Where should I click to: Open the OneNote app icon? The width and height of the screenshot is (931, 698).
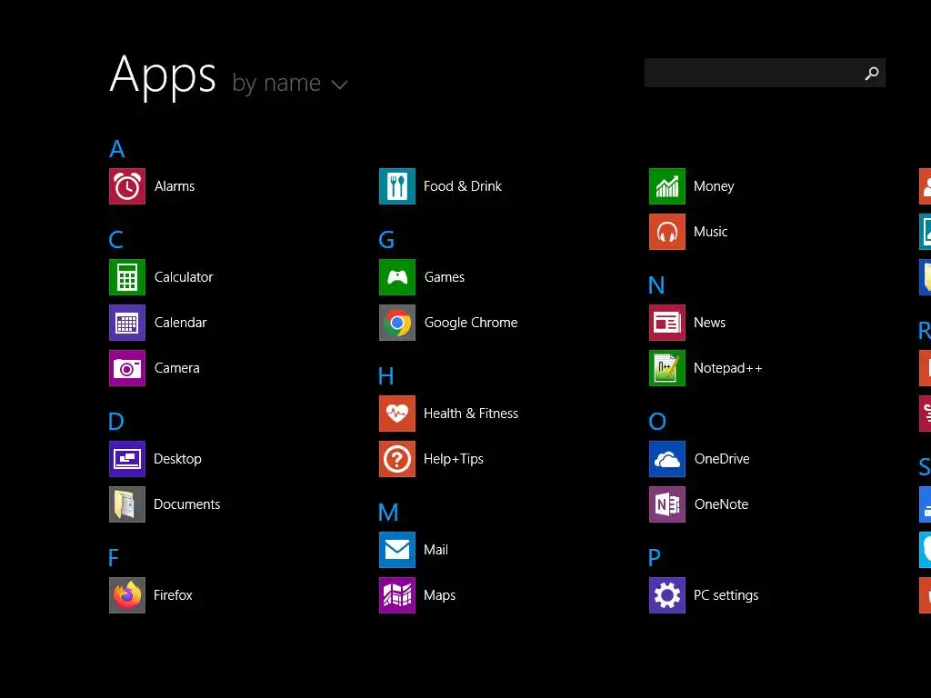click(x=667, y=504)
